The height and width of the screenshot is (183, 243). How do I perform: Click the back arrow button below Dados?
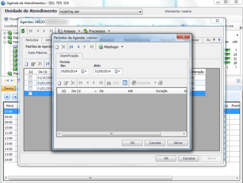pyautogui.click(x=7, y=97)
